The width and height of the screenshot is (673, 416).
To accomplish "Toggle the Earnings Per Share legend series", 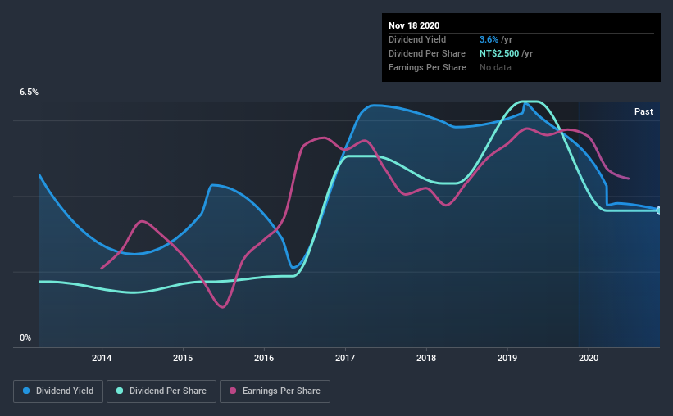I will click(275, 391).
